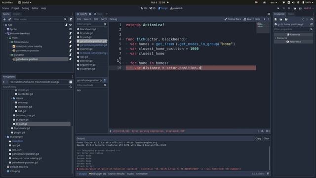
Task: Expand the Resource section in Inspector
Action: click(x=276, y=38)
